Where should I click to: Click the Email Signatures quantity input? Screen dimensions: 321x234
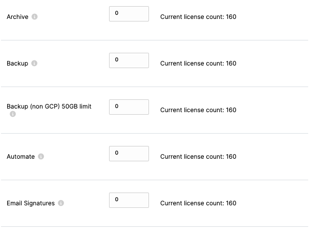tap(129, 200)
